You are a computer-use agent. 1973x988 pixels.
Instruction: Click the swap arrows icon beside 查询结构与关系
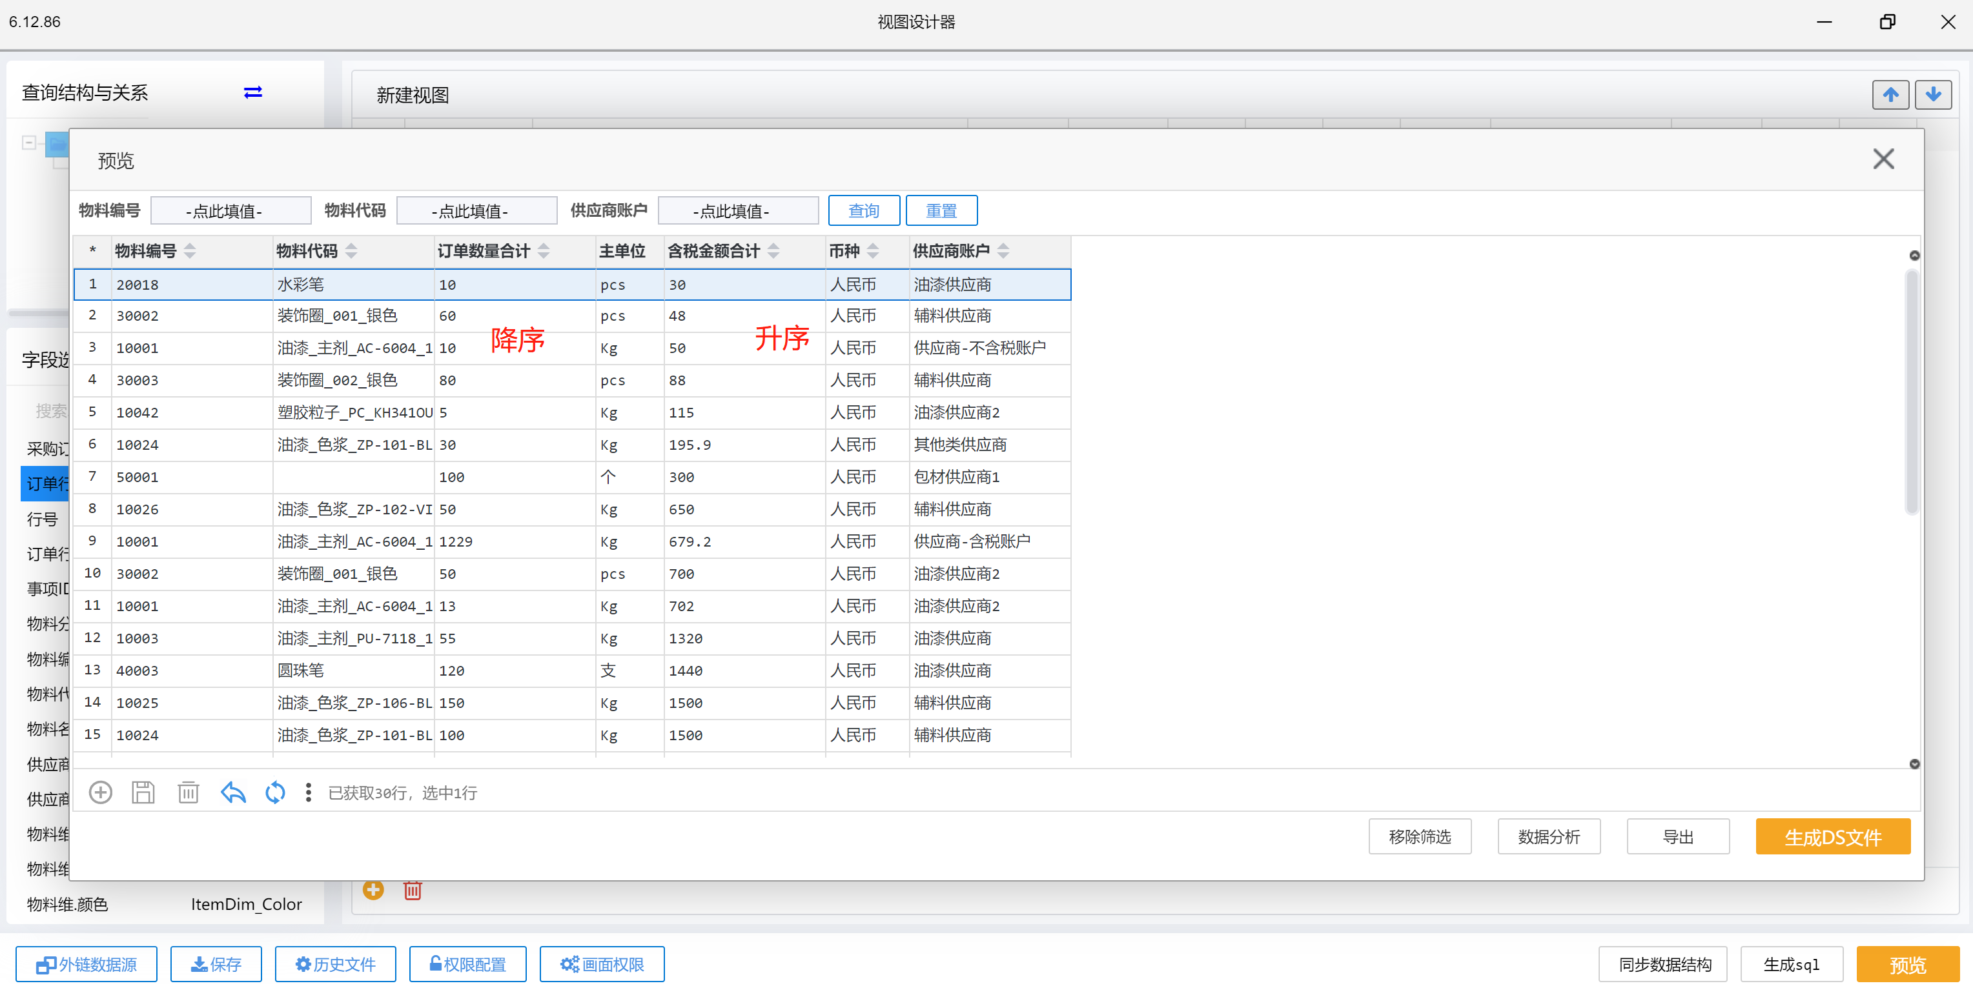[252, 92]
